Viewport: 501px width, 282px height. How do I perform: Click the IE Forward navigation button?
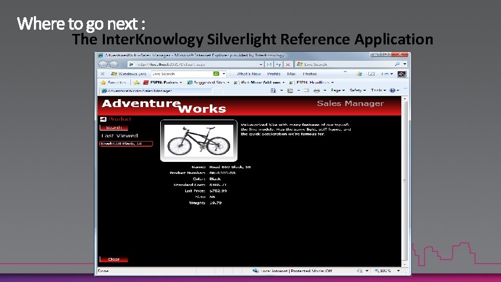click(114, 64)
